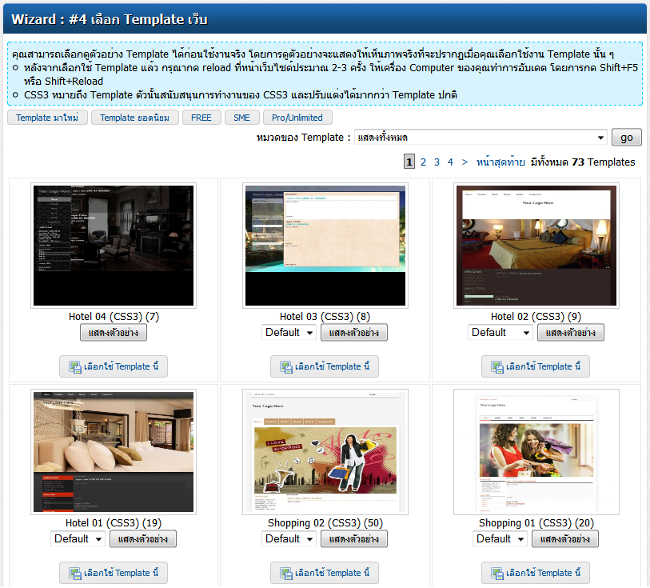Switch to the FREE templates tab
This screenshot has height=588, width=650.
pos(201,118)
